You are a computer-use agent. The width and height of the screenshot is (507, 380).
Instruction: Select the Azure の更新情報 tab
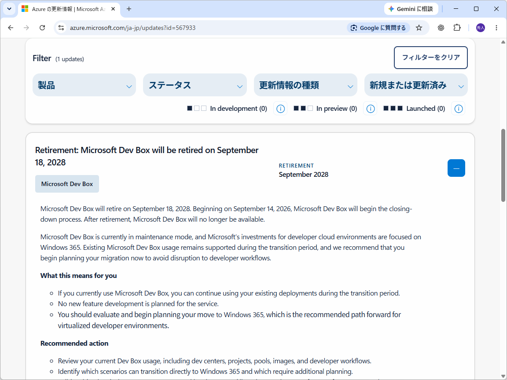(69, 9)
